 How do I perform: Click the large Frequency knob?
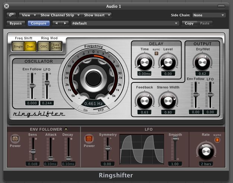tap(94, 78)
